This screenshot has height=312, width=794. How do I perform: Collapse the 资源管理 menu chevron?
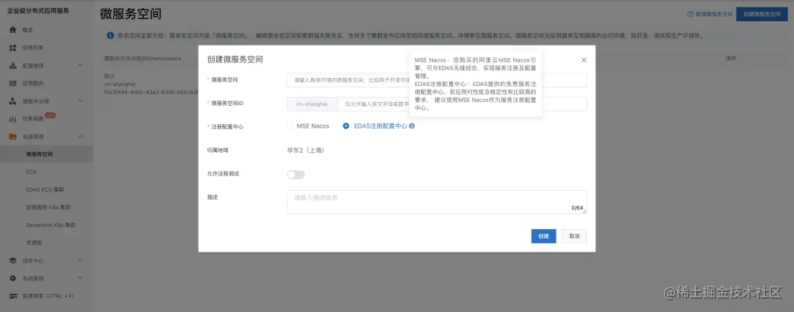click(81, 137)
